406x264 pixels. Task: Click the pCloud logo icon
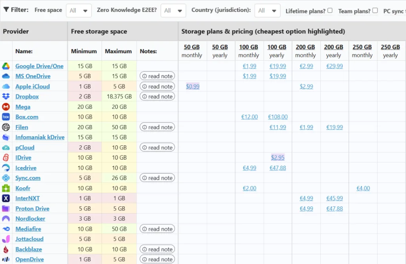pyautogui.click(x=6, y=148)
